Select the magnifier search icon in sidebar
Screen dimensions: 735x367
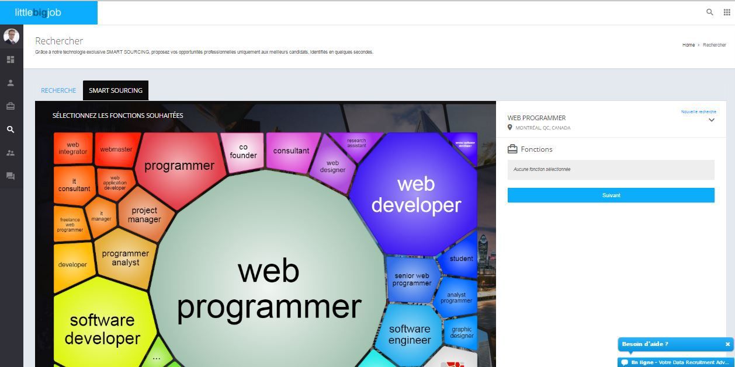(x=11, y=130)
